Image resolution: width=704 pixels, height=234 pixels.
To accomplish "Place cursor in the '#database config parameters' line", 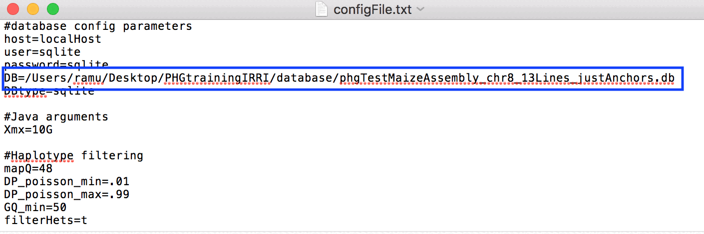I will pyautogui.click(x=98, y=26).
